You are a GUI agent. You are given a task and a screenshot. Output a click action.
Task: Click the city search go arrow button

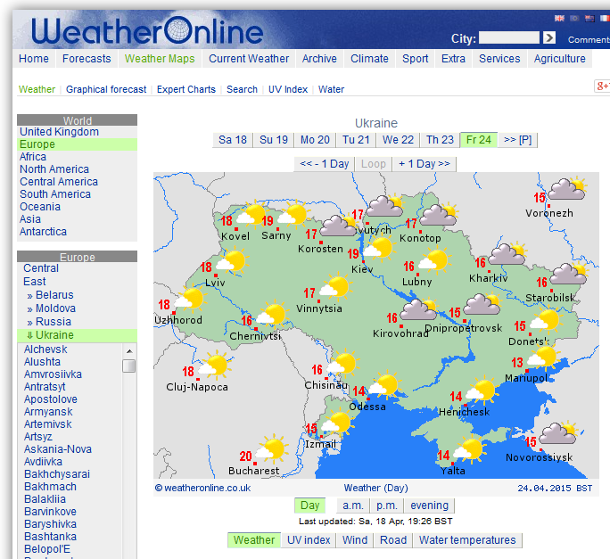pyautogui.click(x=549, y=37)
